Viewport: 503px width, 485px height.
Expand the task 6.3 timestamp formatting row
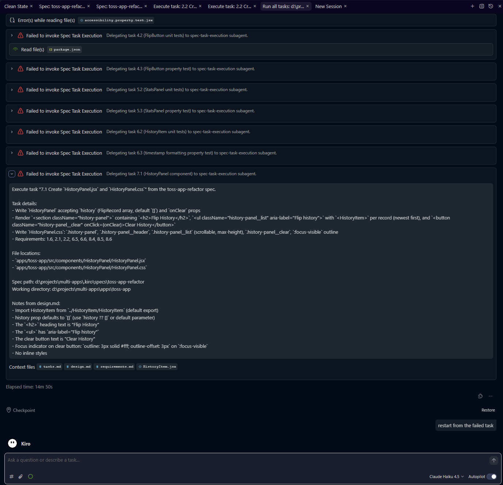[x=12, y=153]
